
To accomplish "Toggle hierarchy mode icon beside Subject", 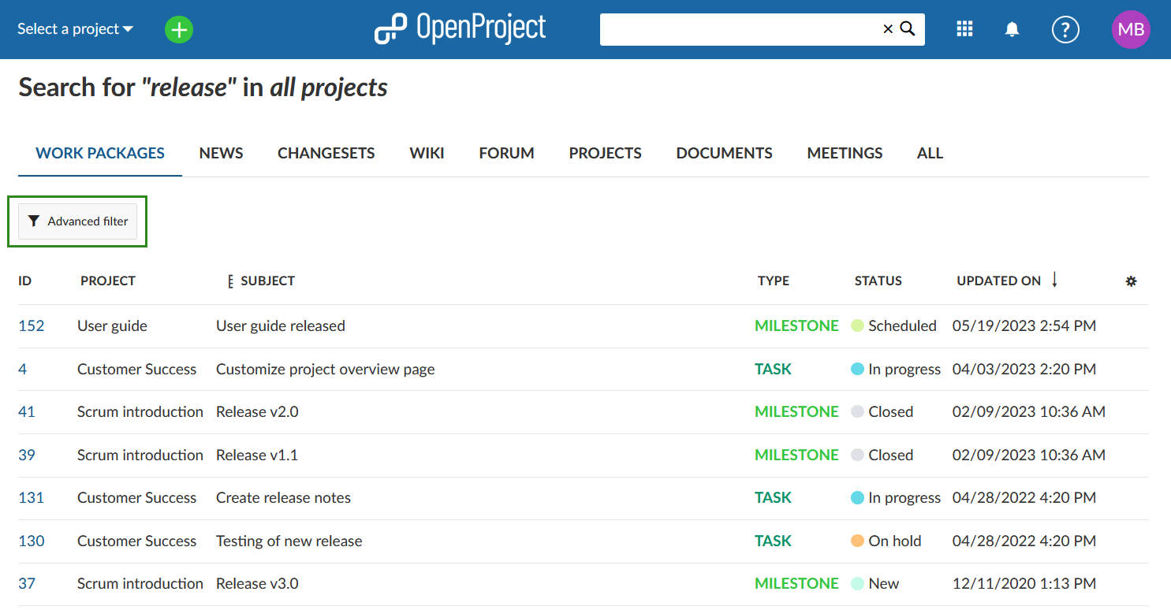I will click(x=230, y=281).
